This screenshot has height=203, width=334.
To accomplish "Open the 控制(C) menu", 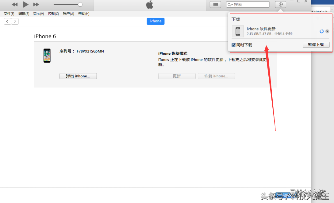I will [x=53, y=14].
